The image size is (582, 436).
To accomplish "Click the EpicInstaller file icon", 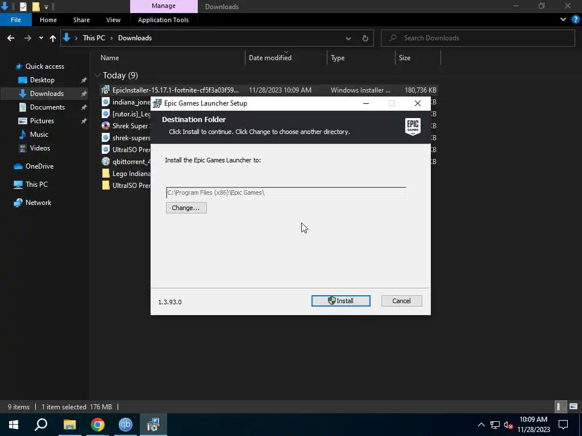I will point(106,90).
